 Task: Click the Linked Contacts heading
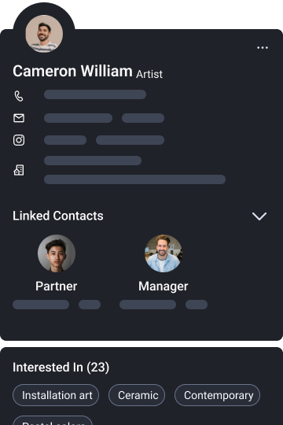tap(58, 216)
